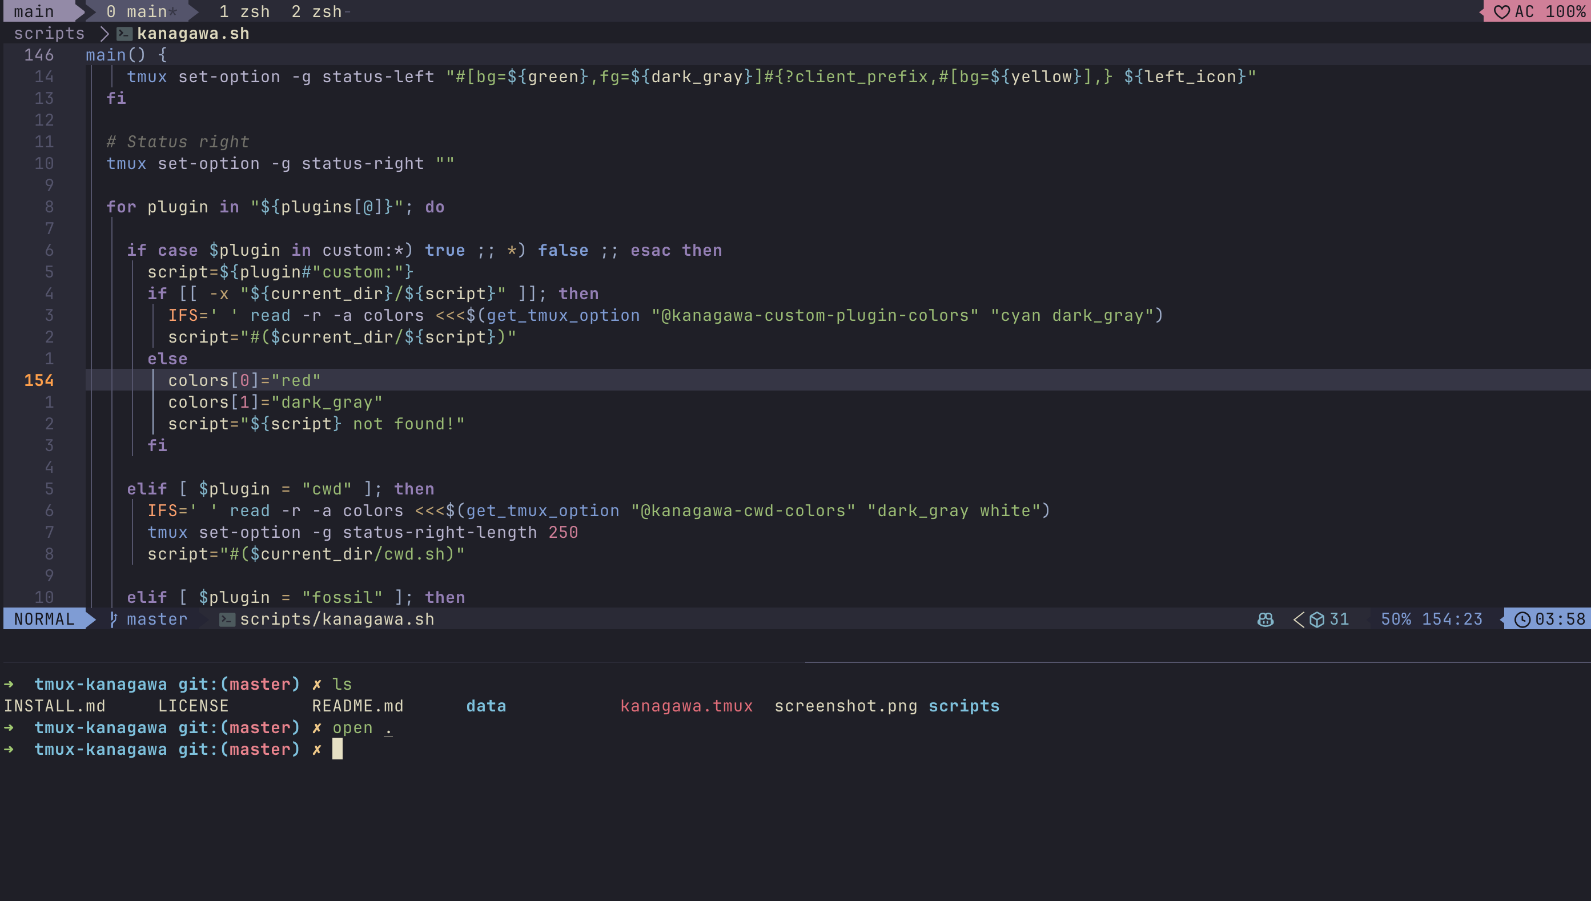
Task: Click current line number 154 in gutter
Action: pyautogui.click(x=38, y=381)
